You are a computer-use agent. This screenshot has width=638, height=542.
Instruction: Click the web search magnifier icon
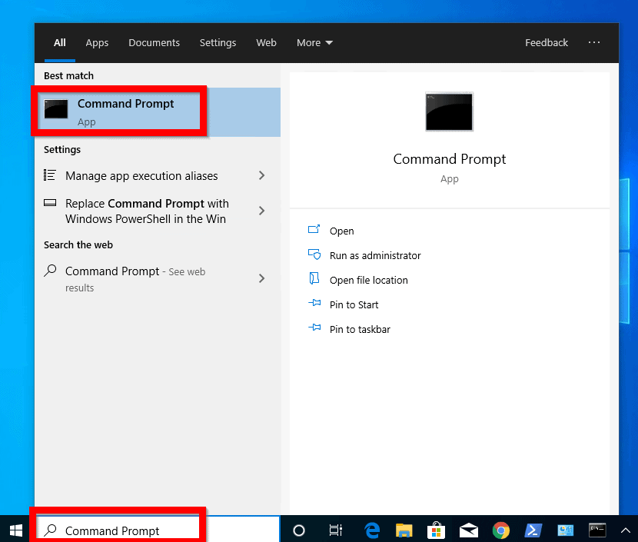point(50,271)
